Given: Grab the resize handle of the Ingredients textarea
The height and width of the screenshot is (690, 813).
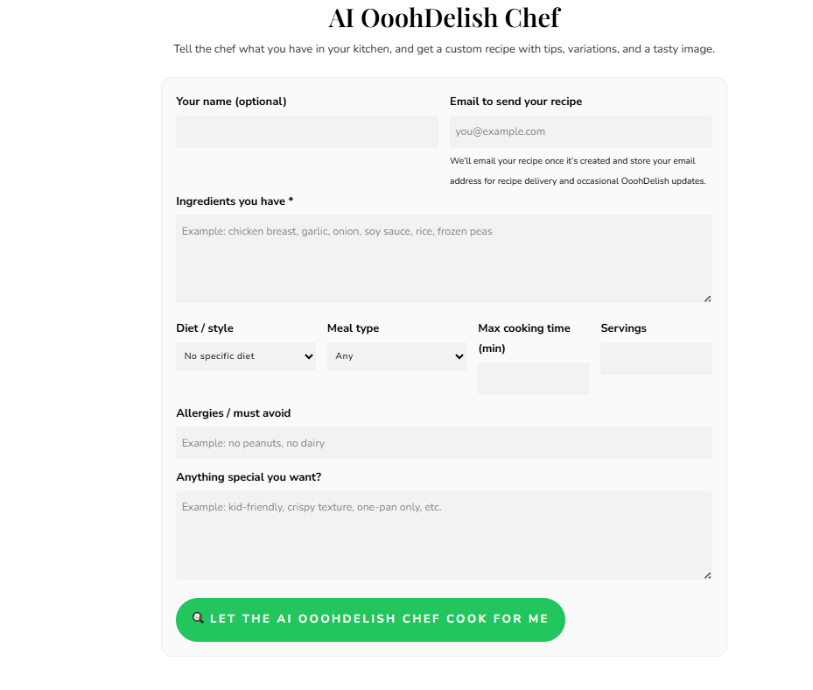Looking at the screenshot, I should click(x=707, y=299).
